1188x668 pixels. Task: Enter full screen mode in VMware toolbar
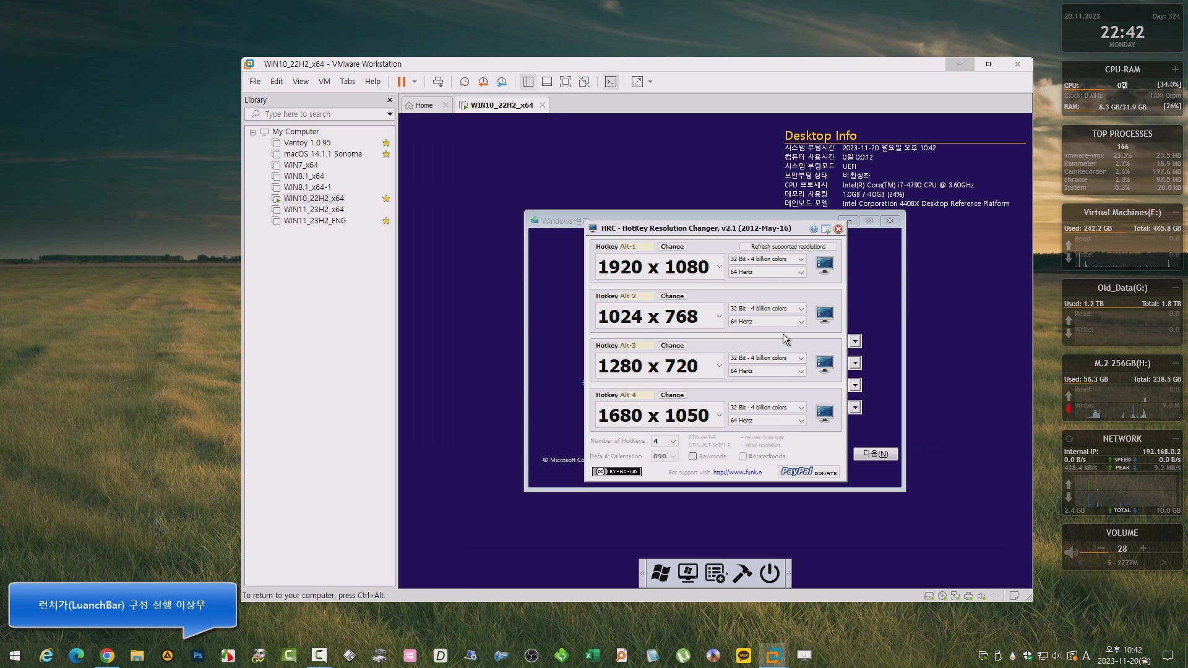click(x=566, y=82)
